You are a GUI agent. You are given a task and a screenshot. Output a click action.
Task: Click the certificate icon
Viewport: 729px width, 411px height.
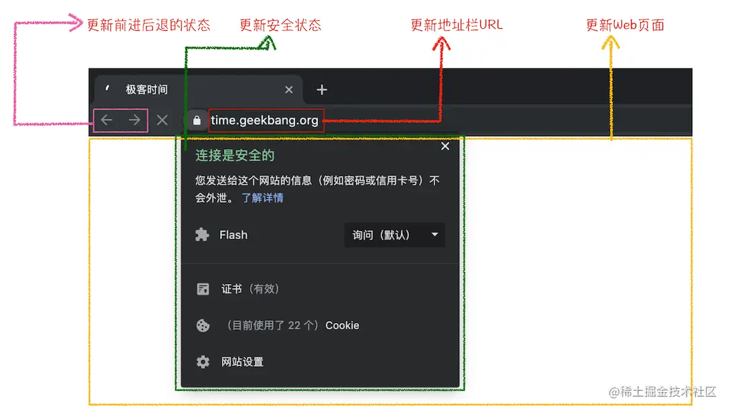(x=202, y=289)
